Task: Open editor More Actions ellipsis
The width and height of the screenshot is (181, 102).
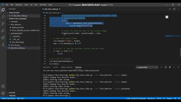Action: click(x=178, y=9)
